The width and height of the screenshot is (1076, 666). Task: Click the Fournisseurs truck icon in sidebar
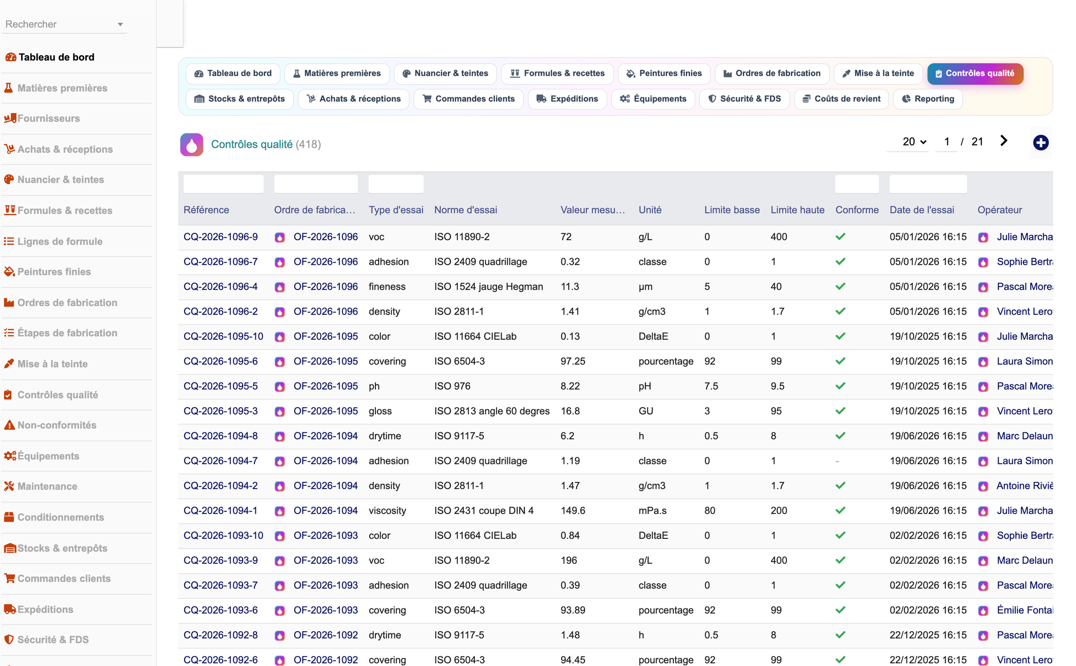10,118
